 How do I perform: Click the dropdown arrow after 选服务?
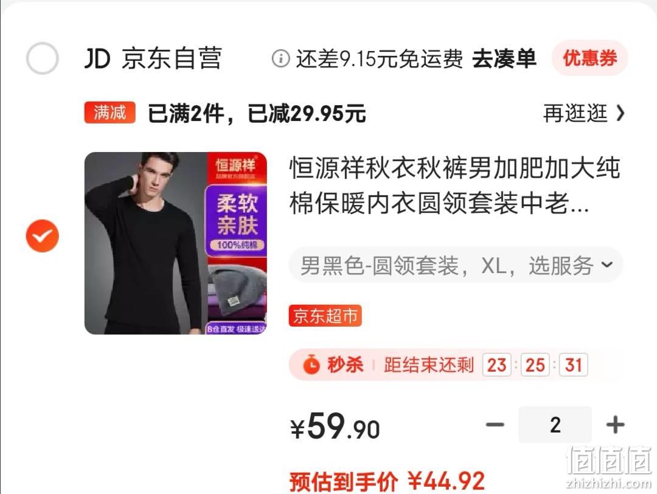pos(607,265)
